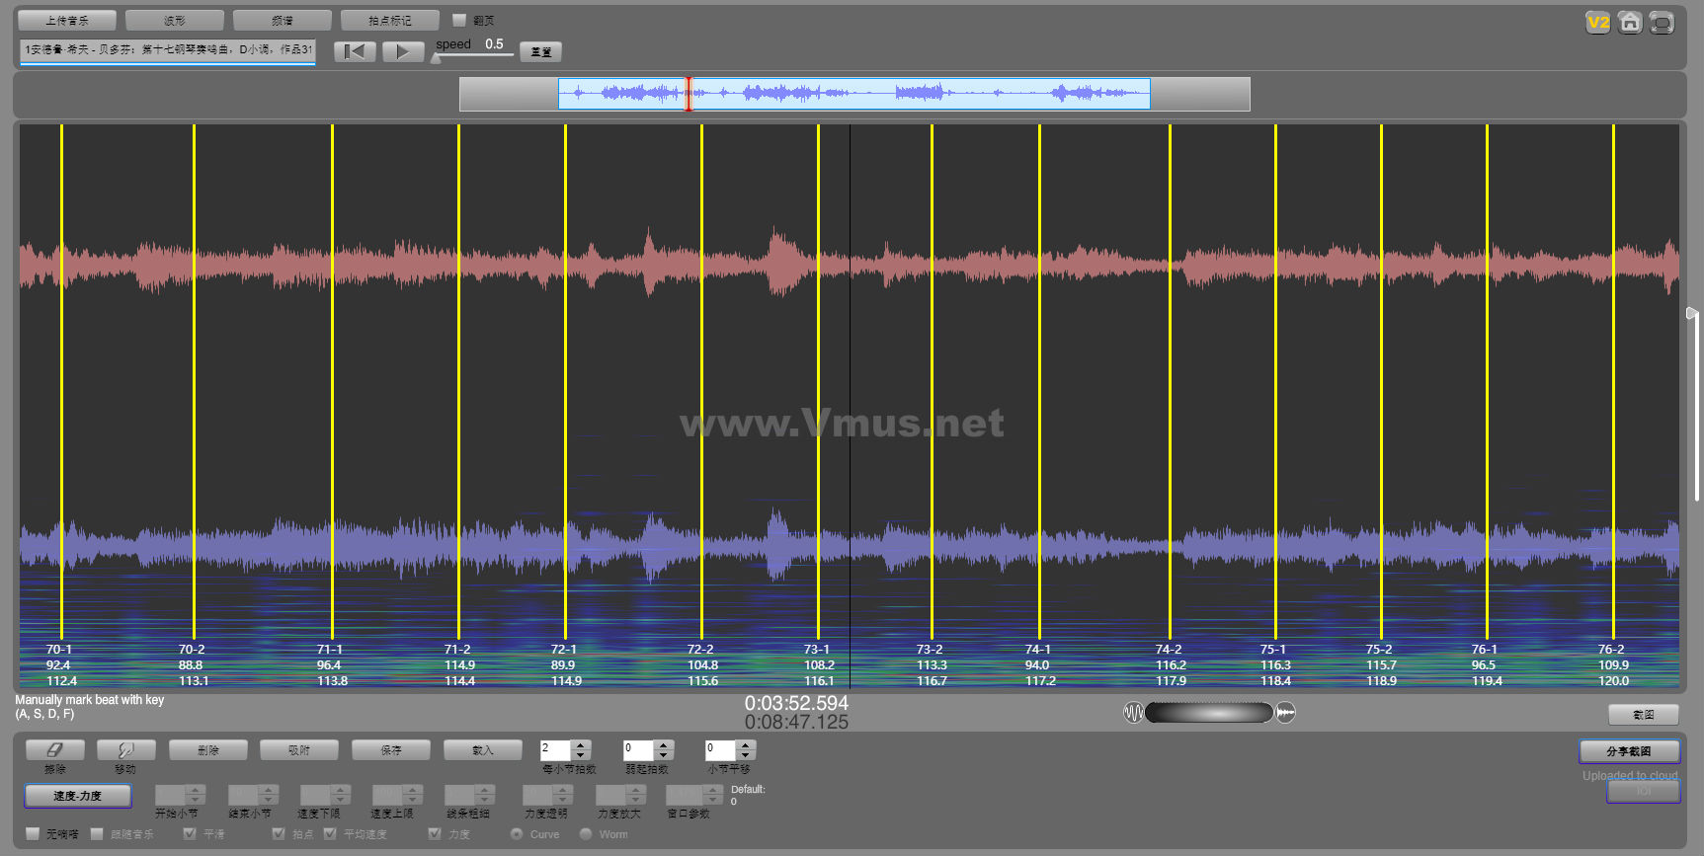This screenshot has width=1704, height=856.
Task: Click the 保存 save button
Action: coord(391,750)
